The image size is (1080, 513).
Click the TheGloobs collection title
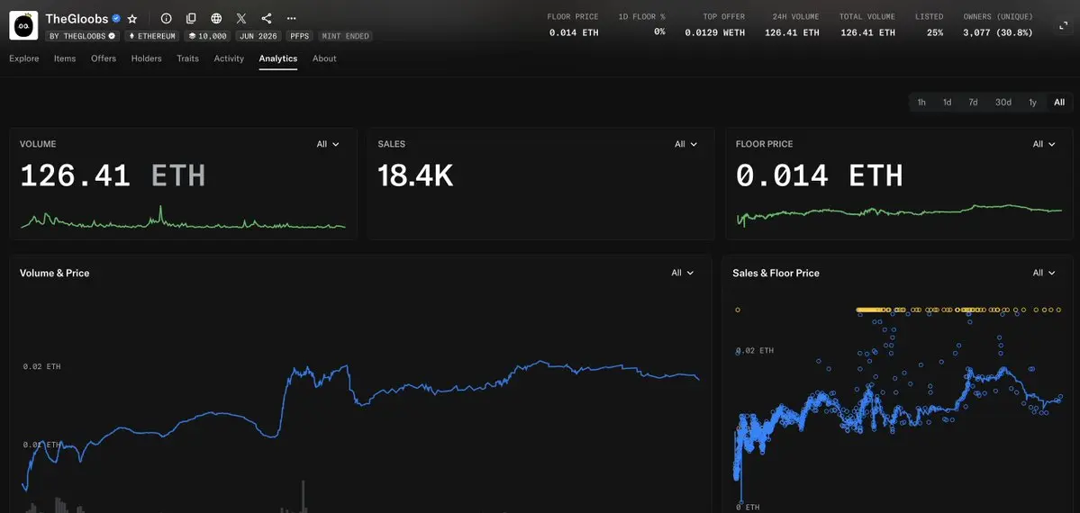point(77,19)
